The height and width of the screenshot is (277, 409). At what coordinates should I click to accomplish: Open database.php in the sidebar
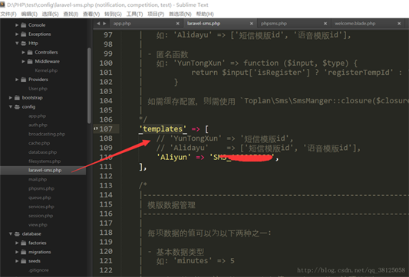[42, 152]
